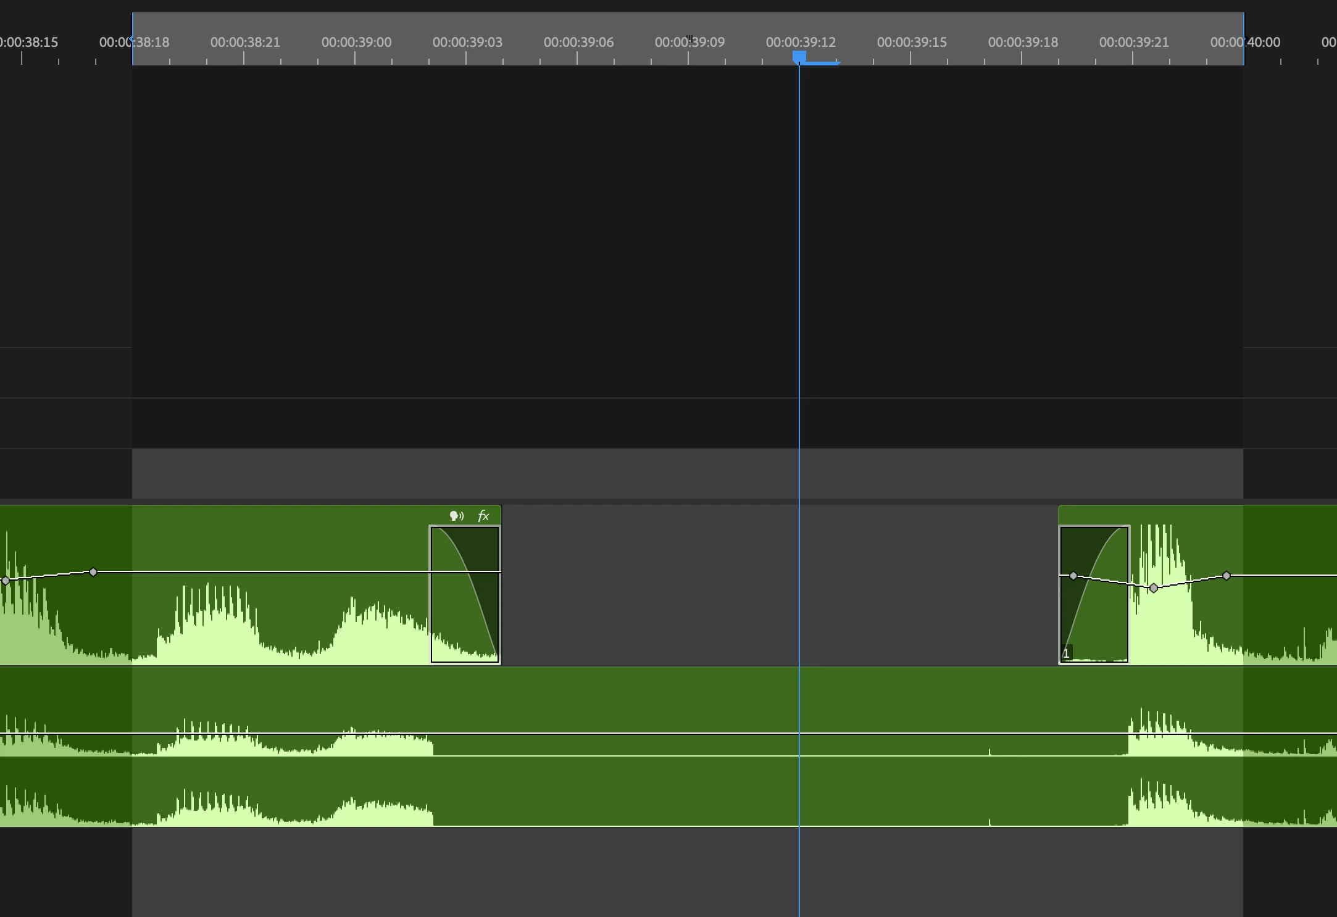Jump to 00:00:39:18 on the time ruler
This screenshot has width=1337, height=917.
coord(1022,57)
